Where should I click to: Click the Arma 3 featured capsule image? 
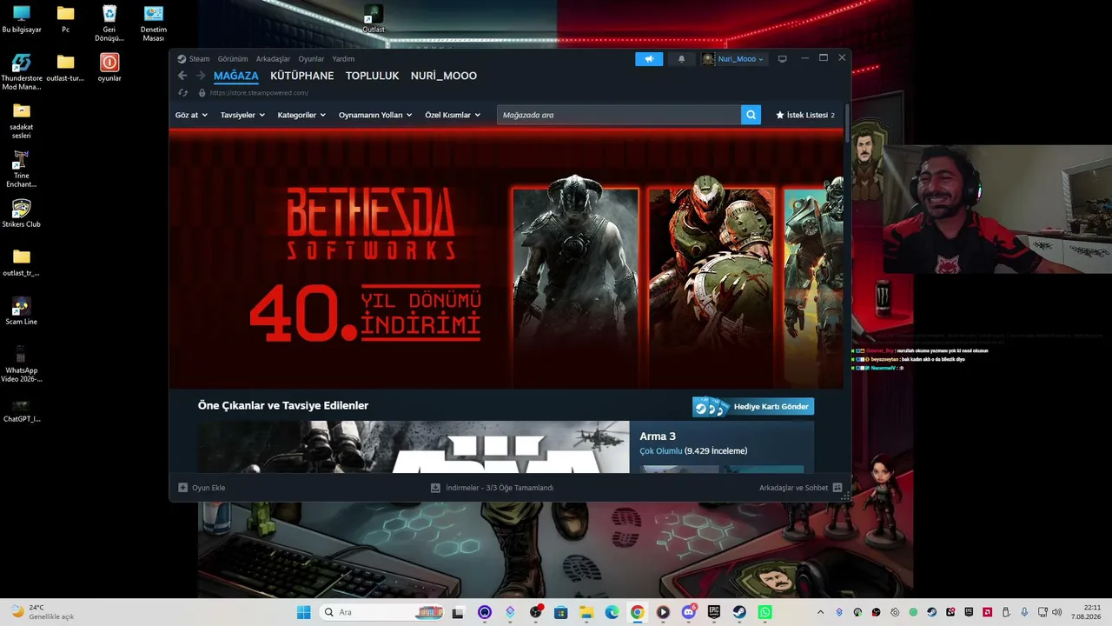pyautogui.click(x=414, y=447)
